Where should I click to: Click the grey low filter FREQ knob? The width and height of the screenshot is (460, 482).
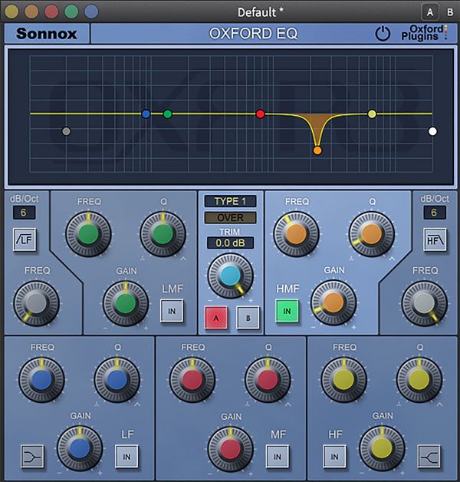click(x=36, y=303)
